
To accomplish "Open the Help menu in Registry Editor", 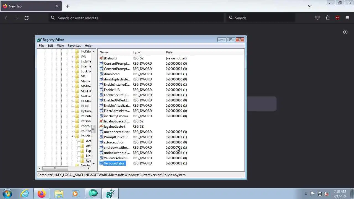I will pos(88,46).
